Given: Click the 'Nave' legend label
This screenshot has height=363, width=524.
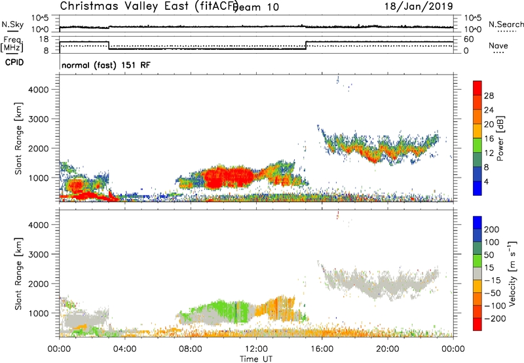Looking at the screenshot, I should [x=498, y=45].
